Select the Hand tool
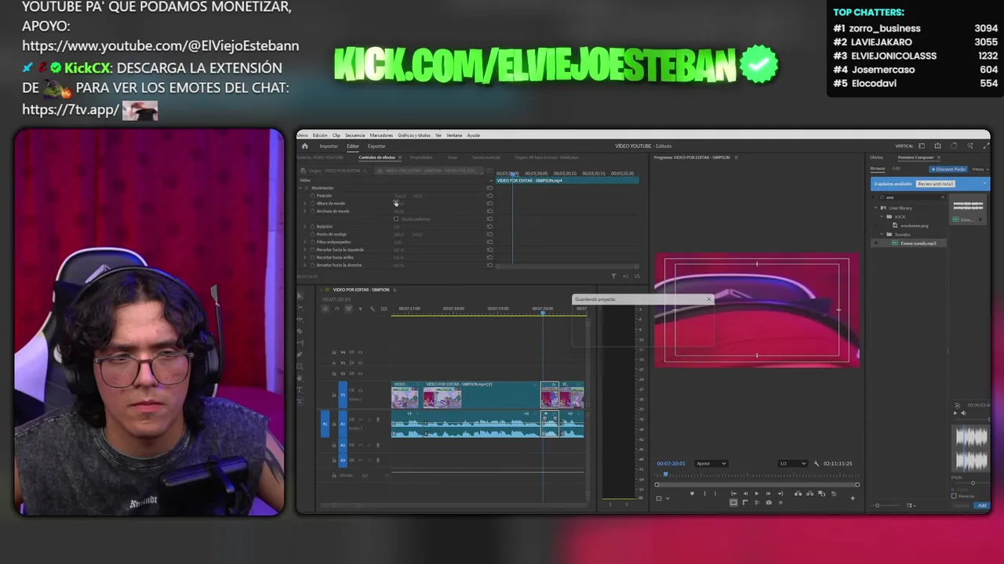 pos(300,378)
